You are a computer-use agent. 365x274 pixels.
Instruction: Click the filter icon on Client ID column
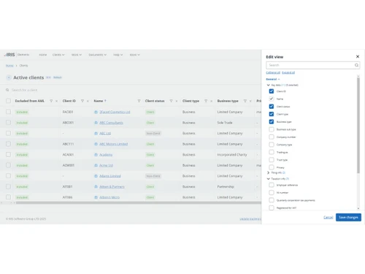82,101
